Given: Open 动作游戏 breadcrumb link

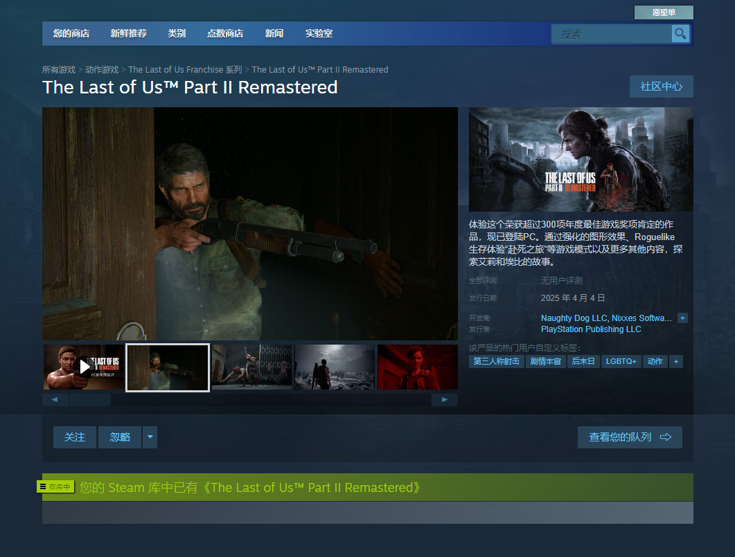Looking at the screenshot, I should [102, 70].
